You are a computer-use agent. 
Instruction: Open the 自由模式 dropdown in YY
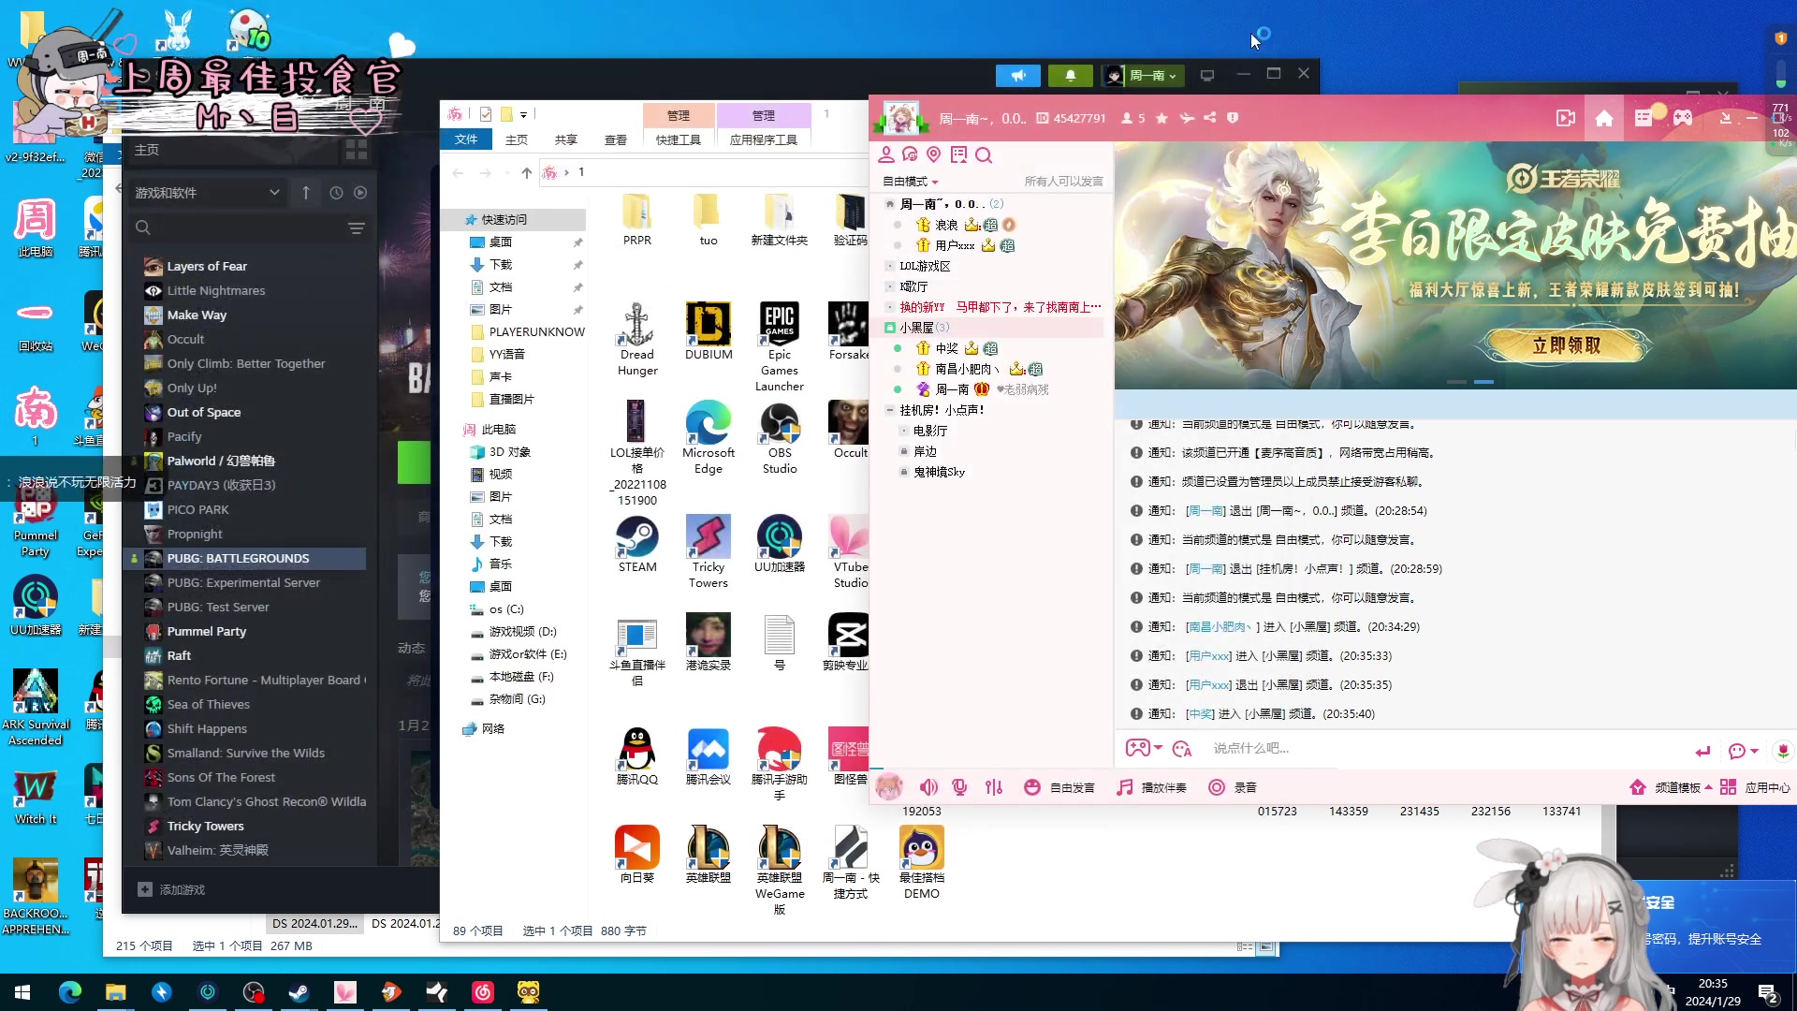click(x=910, y=182)
